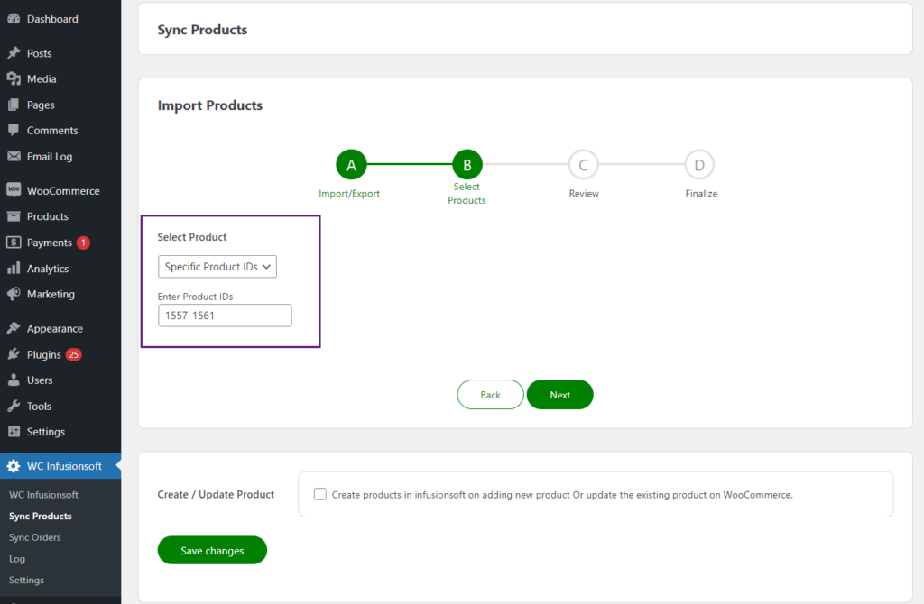Click the Users person icon

14,380
